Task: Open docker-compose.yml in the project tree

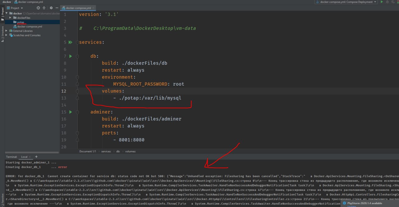Action: (x=31, y=26)
